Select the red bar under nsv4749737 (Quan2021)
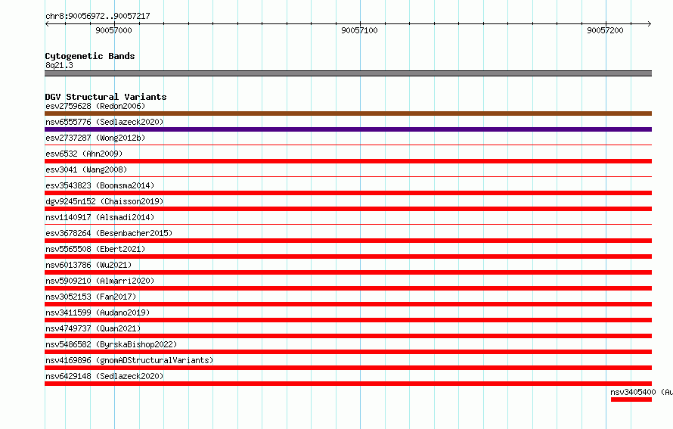Viewport: 673px width, 429px height. 348,336
